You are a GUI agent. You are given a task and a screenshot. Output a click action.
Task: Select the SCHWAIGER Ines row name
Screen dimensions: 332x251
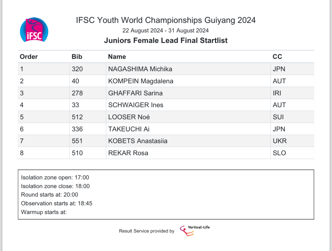(x=136, y=105)
